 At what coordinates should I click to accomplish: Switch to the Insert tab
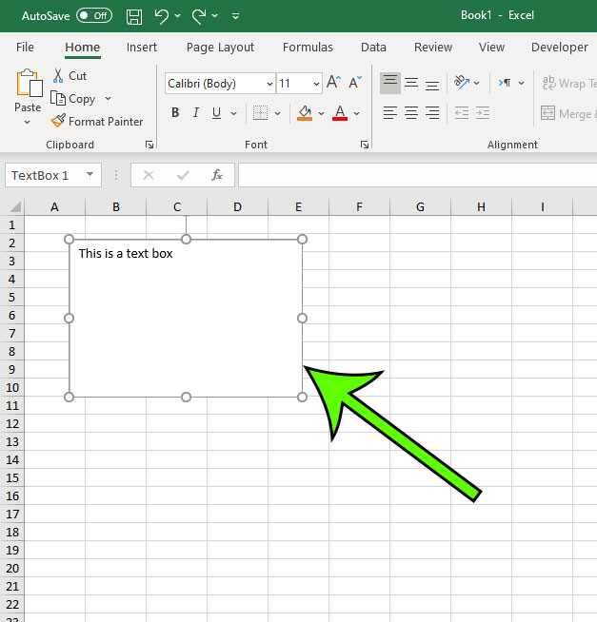tap(142, 48)
